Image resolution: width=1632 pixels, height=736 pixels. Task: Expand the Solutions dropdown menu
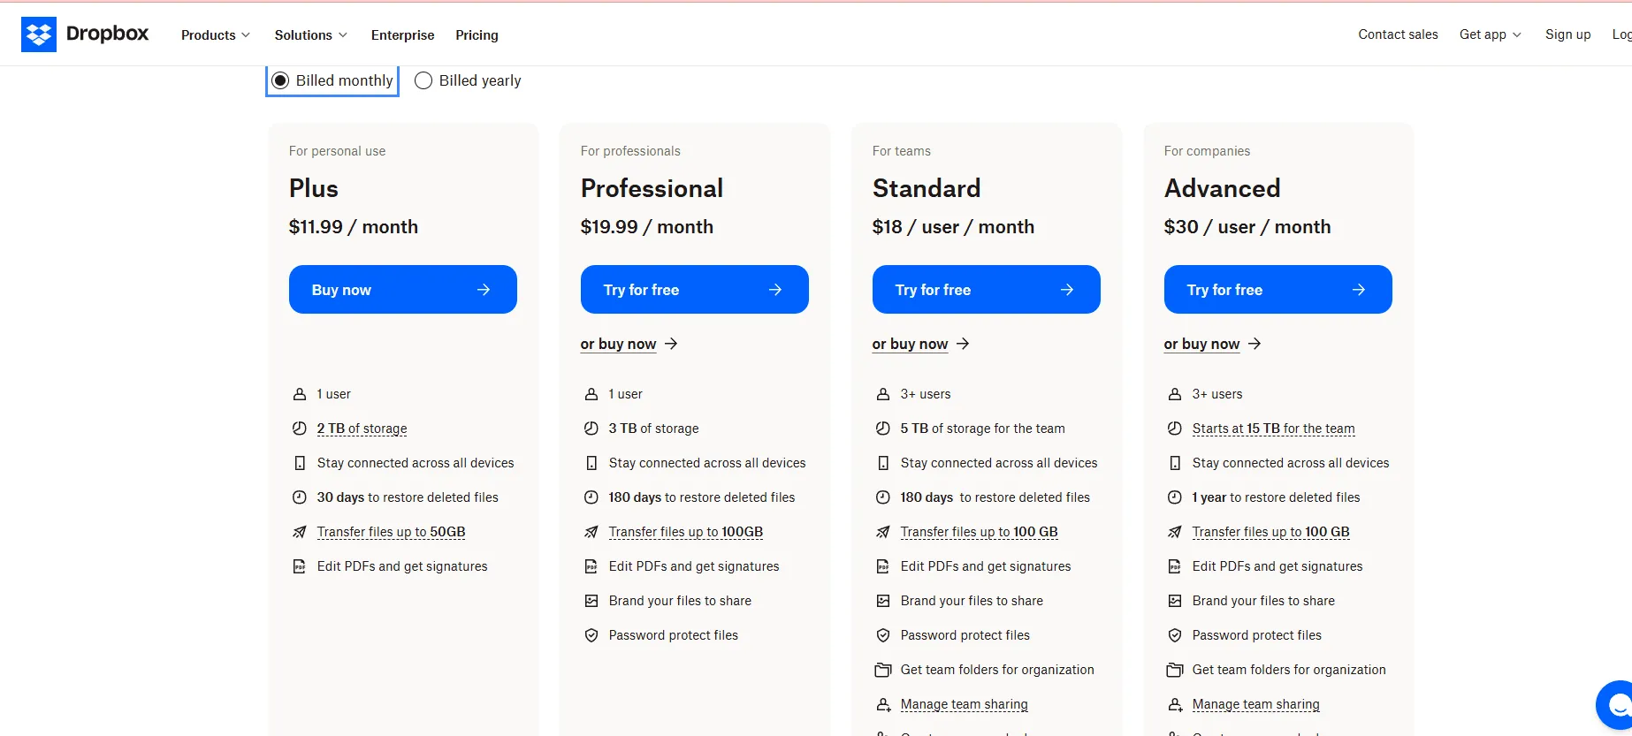pyautogui.click(x=311, y=35)
